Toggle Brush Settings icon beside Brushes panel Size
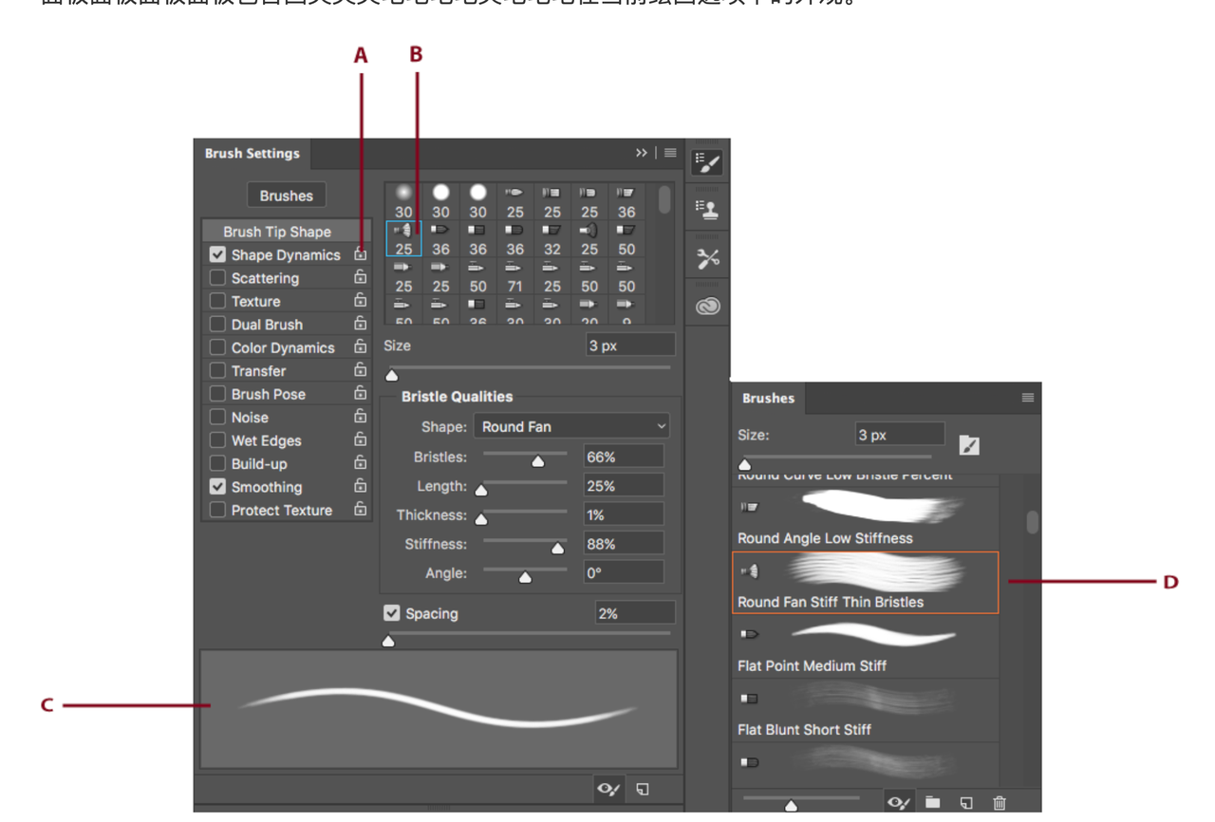 968,444
